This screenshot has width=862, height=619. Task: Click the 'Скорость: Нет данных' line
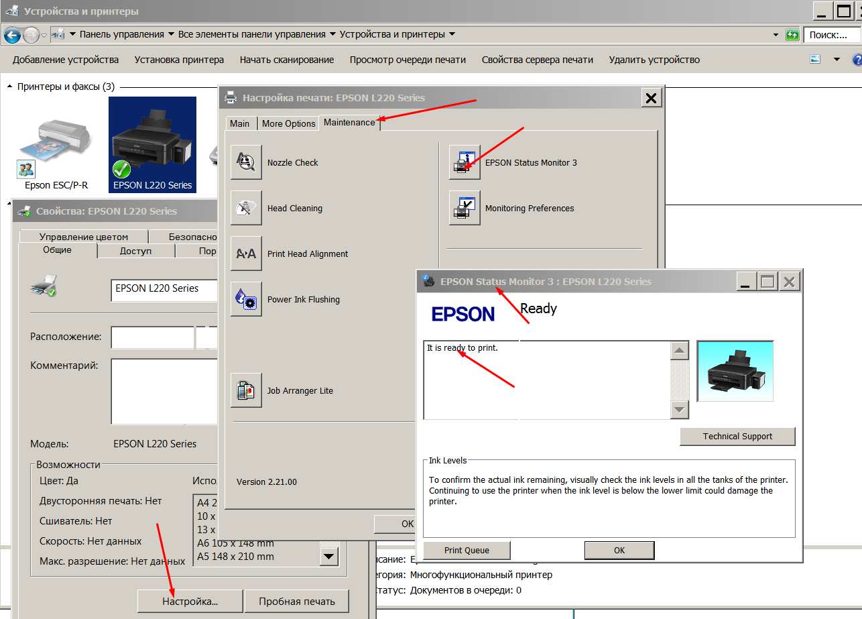[90, 541]
